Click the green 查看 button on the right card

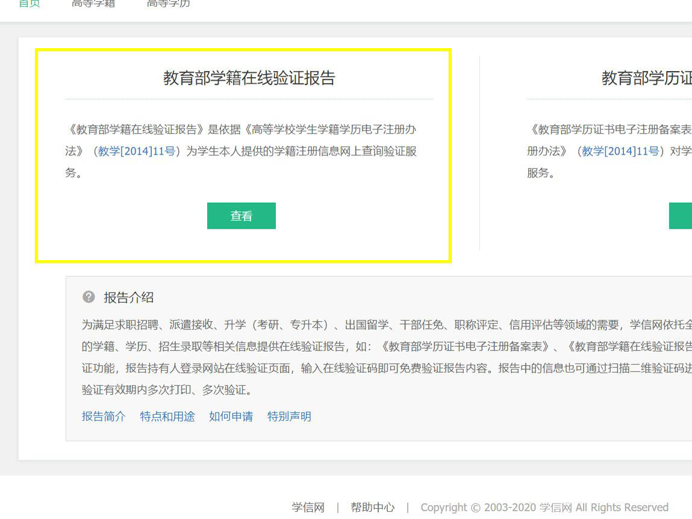682,215
